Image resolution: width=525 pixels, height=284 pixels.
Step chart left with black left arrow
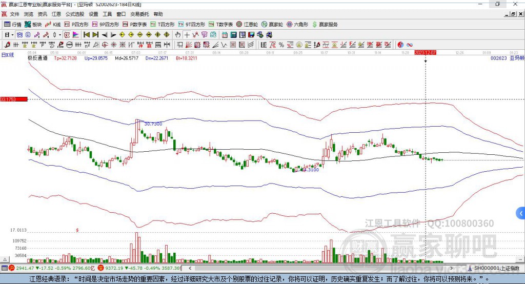(x=105, y=35)
